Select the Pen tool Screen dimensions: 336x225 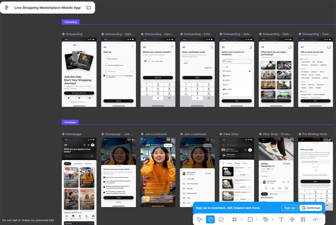(266, 219)
